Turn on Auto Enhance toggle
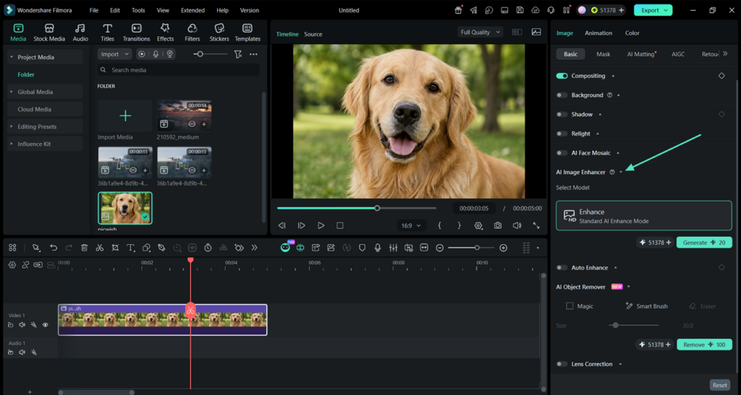The height and width of the screenshot is (395, 741). (562, 268)
